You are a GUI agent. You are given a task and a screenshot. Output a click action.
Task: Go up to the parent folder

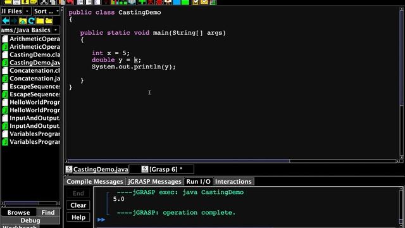pos(23,20)
